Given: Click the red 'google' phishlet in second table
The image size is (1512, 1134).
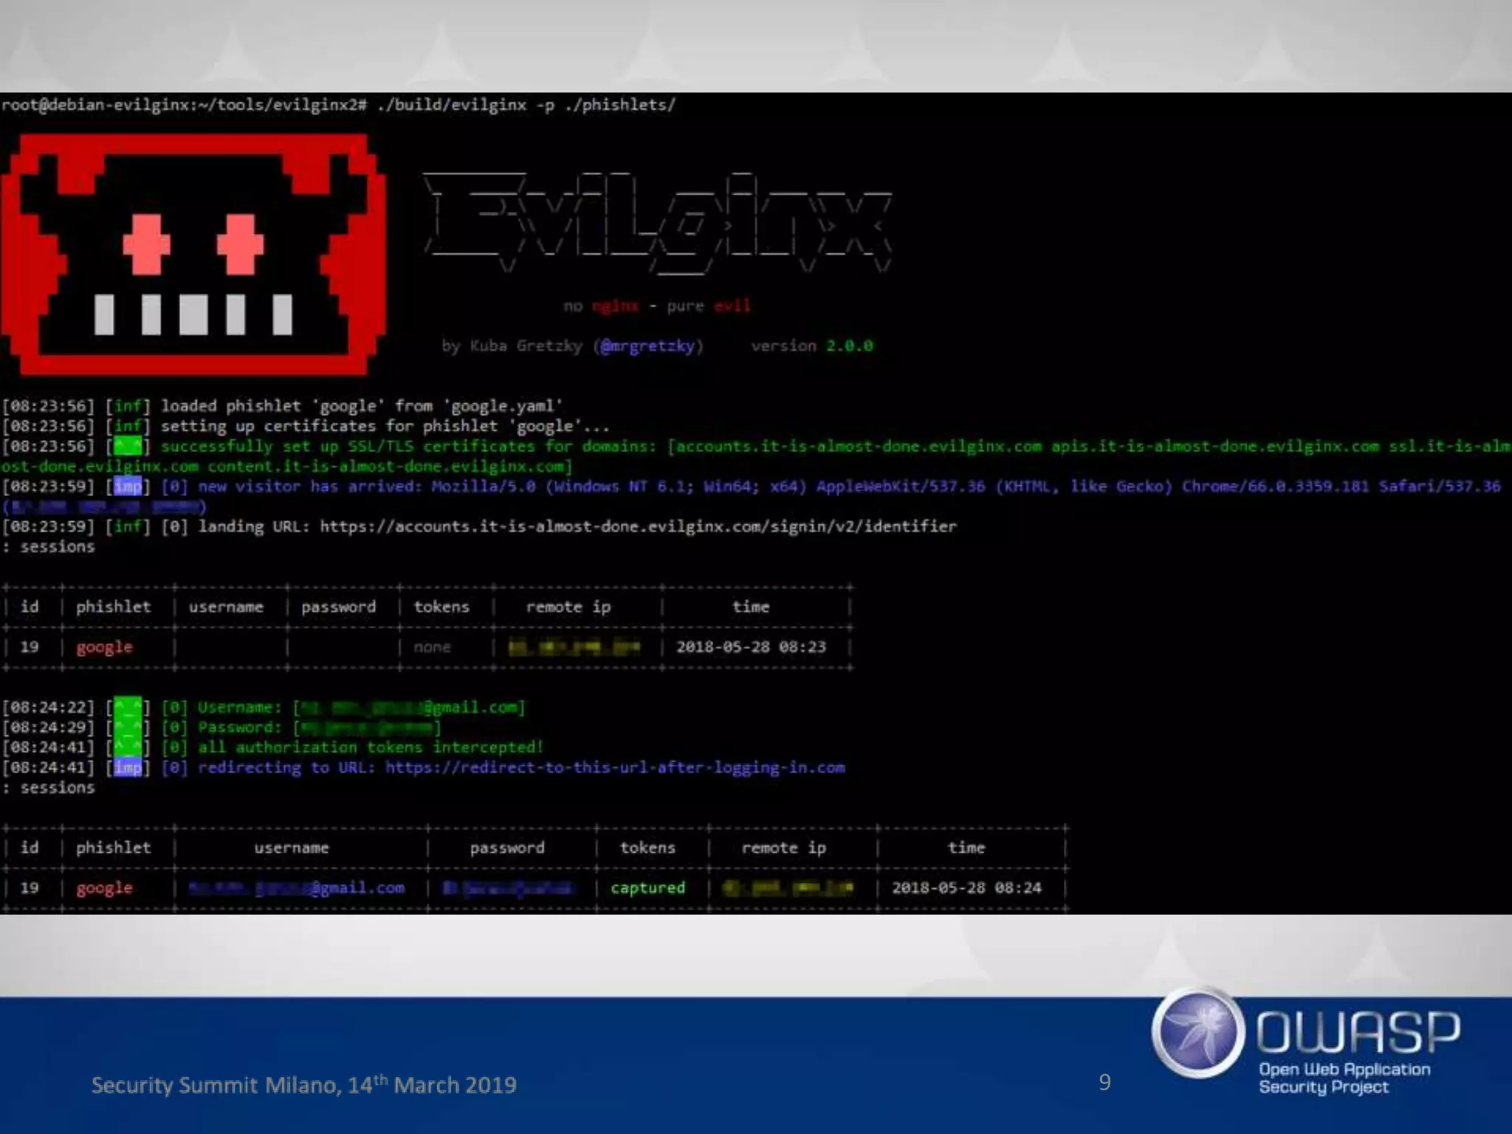Looking at the screenshot, I should pyautogui.click(x=104, y=888).
